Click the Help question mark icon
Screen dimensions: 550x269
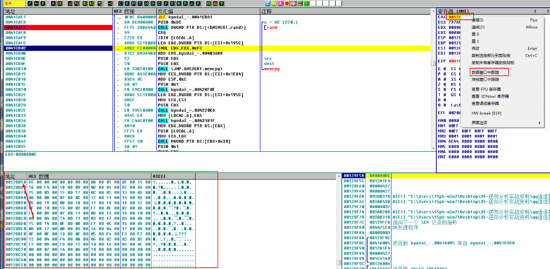click(x=221, y=3)
